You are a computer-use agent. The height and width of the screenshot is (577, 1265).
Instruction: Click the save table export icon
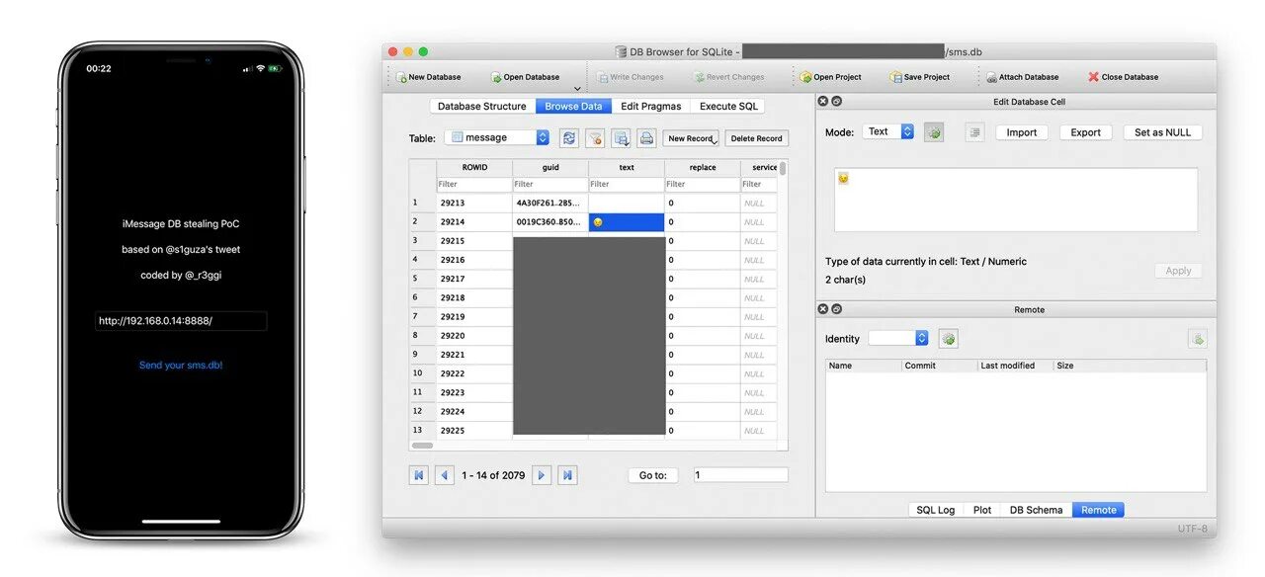tap(621, 138)
